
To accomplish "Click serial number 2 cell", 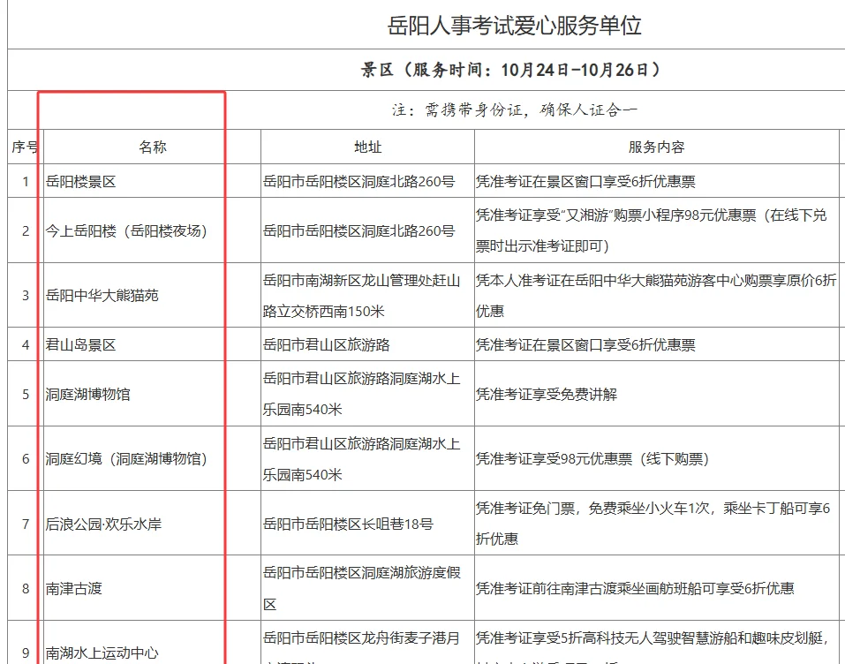I will tap(26, 230).
